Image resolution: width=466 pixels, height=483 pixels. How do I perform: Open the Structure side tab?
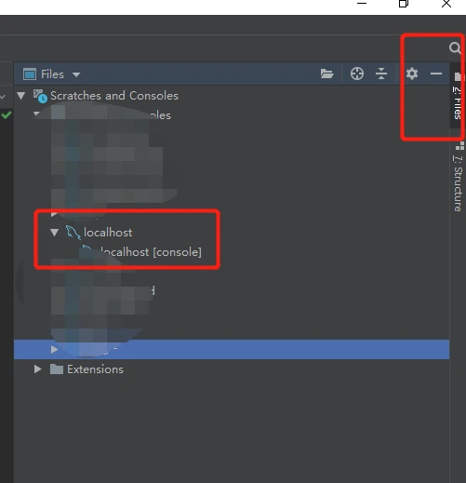(458, 179)
